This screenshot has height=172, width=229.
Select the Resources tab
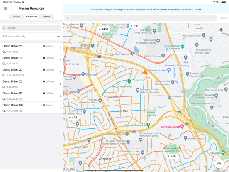pos(32,17)
